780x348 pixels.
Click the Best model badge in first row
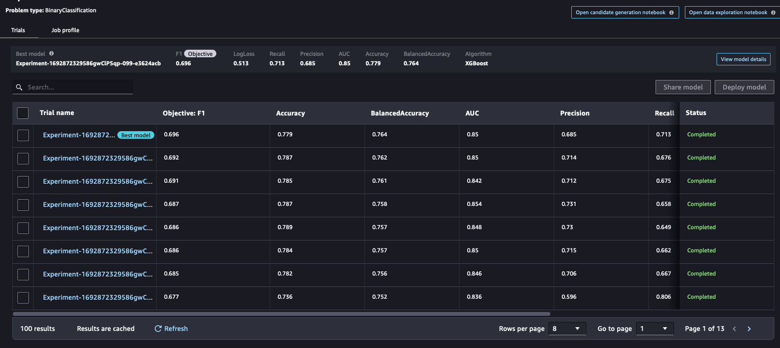(136, 135)
